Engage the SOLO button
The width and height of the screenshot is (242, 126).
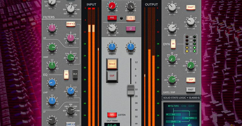click(112, 64)
